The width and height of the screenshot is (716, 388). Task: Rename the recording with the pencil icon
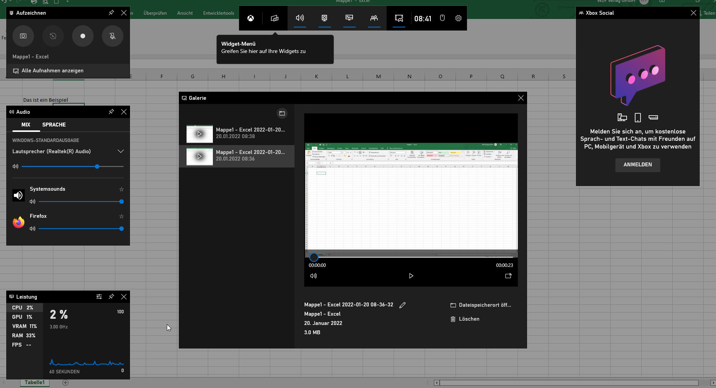[403, 305]
